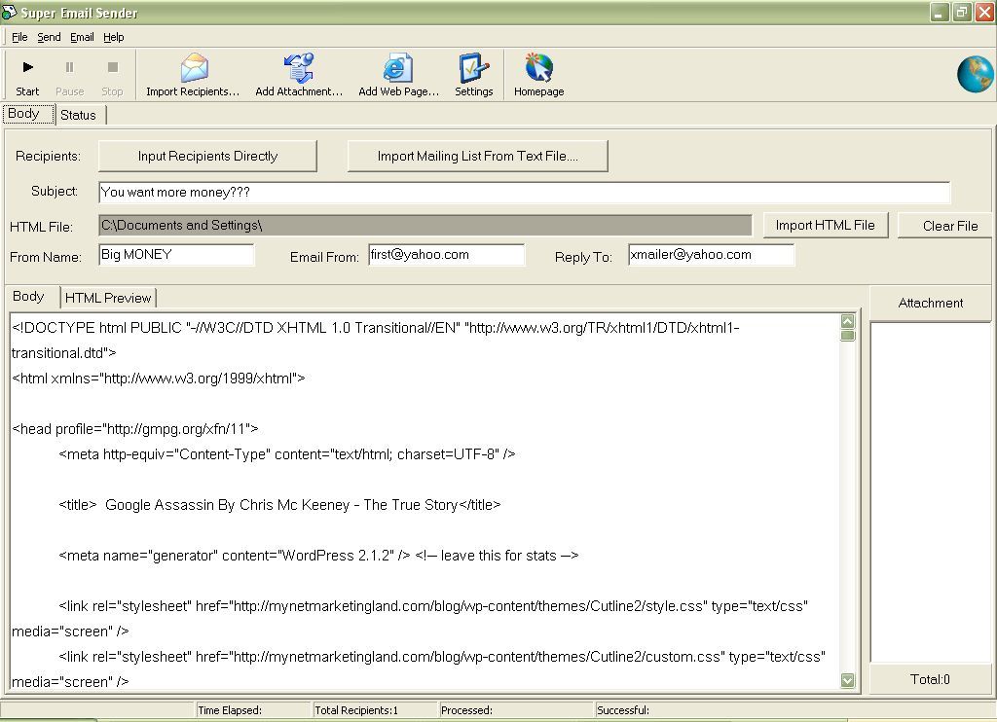
Task: Click the Pause icon in the toolbar
Action: [x=69, y=73]
